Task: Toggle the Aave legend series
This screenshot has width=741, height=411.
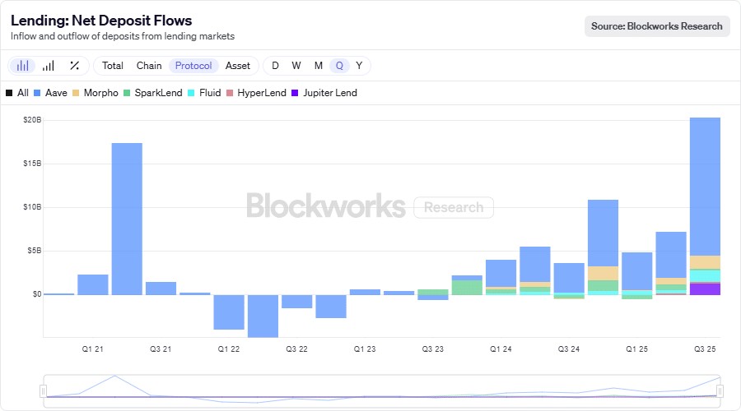Action: click(50, 93)
